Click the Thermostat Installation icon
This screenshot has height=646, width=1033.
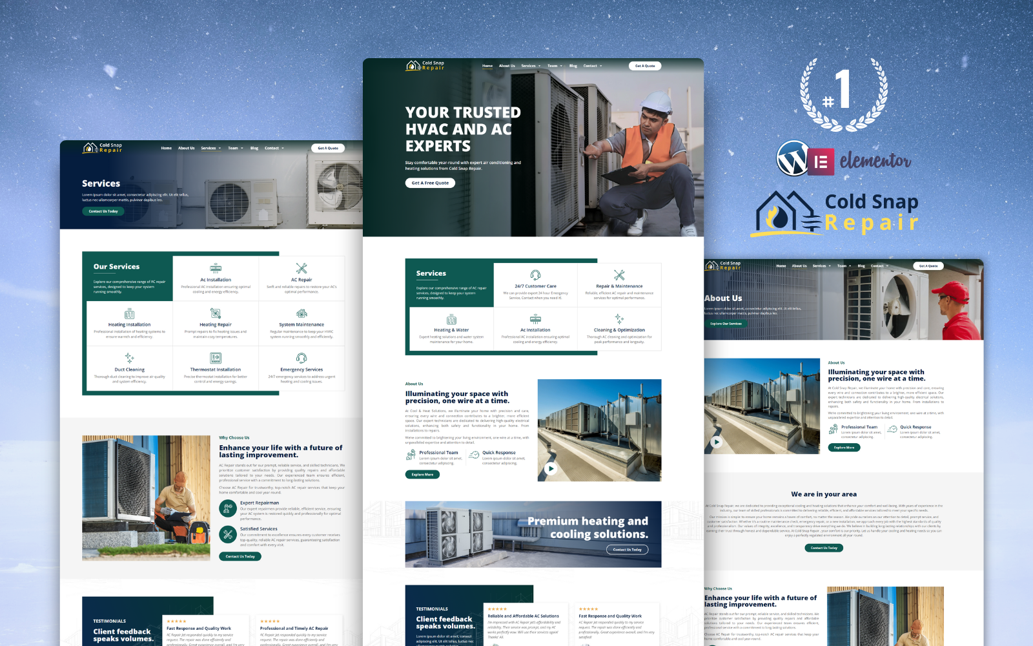[x=216, y=358]
